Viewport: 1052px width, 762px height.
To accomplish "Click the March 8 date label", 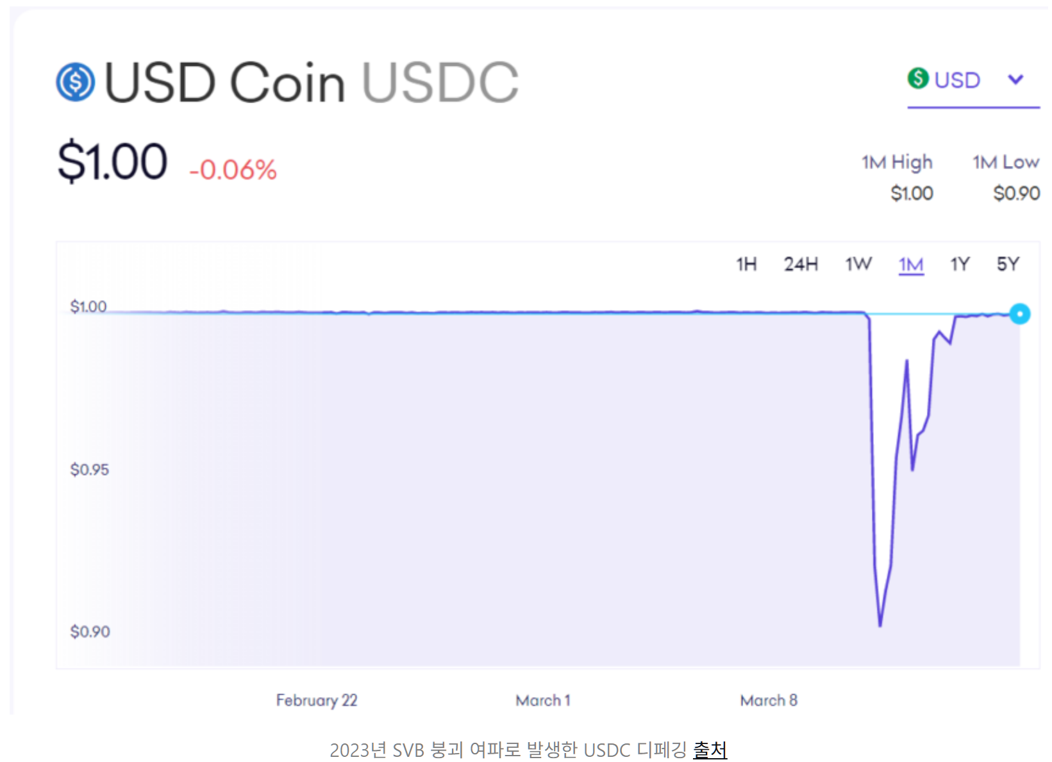I will pos(769,700).
